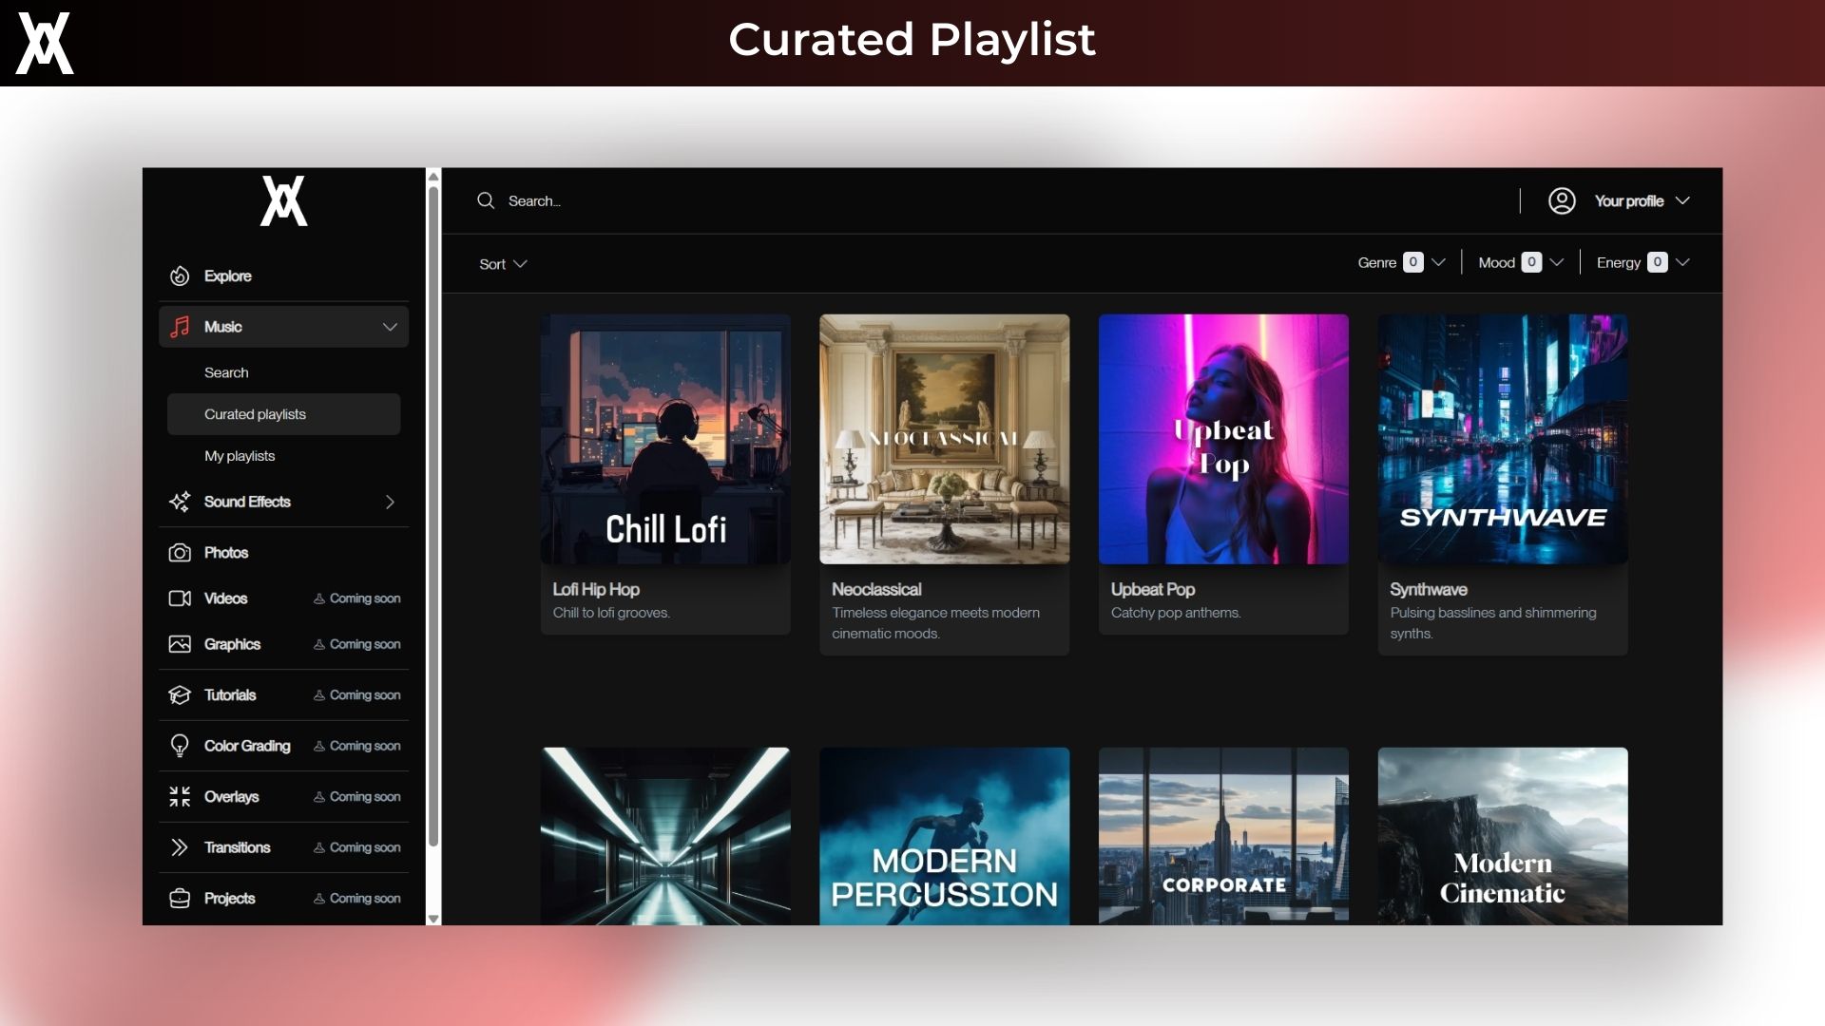Click the search magnifier icon
Image resolution: width=1825 pixels, height=1026 pixels.
coord(486,200)
